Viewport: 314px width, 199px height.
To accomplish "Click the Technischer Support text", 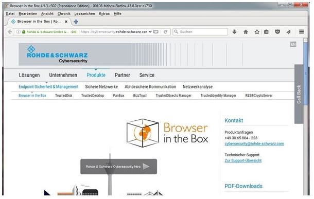I will [x=242, y=155].
